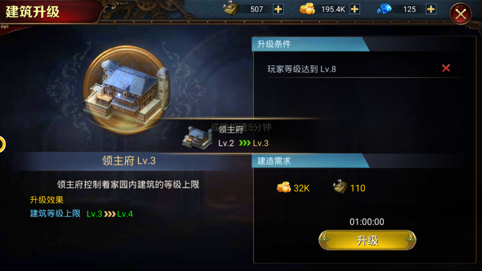Add more blue gems via plus button
This screenshot has width=482, height=271.
tap(431, 9)
